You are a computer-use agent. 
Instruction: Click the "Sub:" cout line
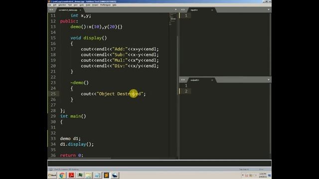[120, 55]
